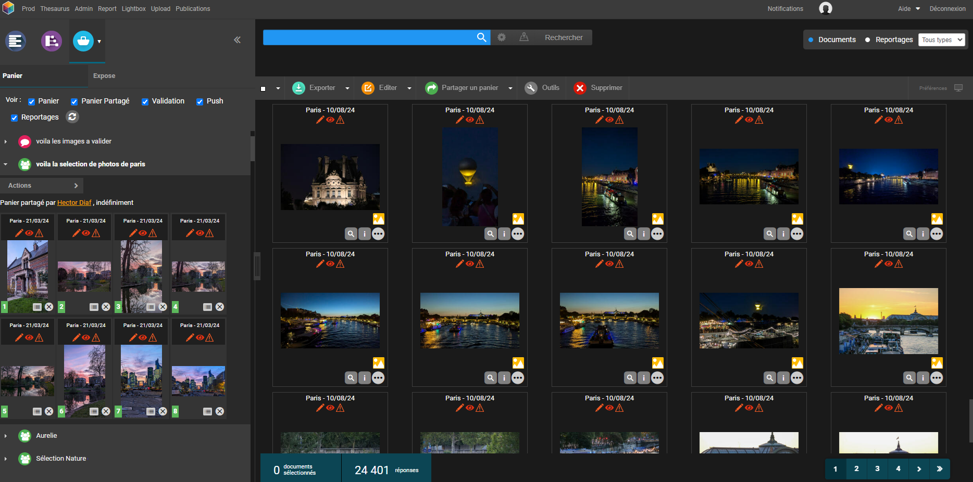Click the display screen icon near Préférences
The height and width of the screenshot is (482, 973).
958,88
